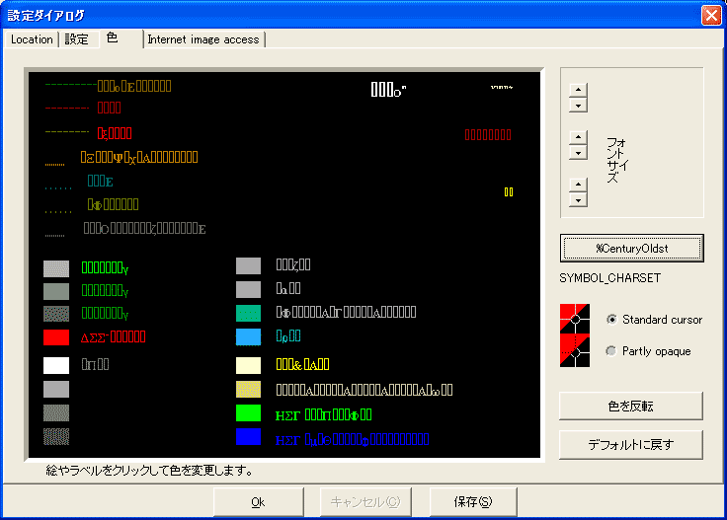Decrease the top font size spinner
The width and height of the screenshot is (727, 520).
[578, 105]
